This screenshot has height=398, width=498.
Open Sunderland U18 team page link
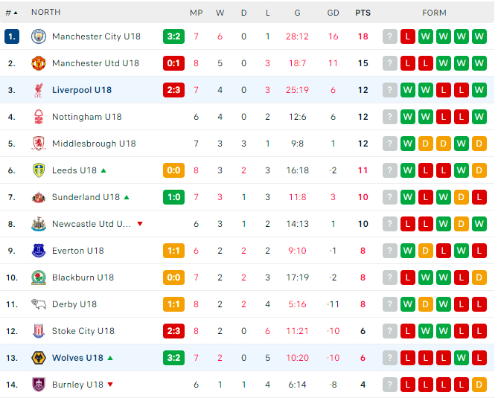tap(86, 197)
